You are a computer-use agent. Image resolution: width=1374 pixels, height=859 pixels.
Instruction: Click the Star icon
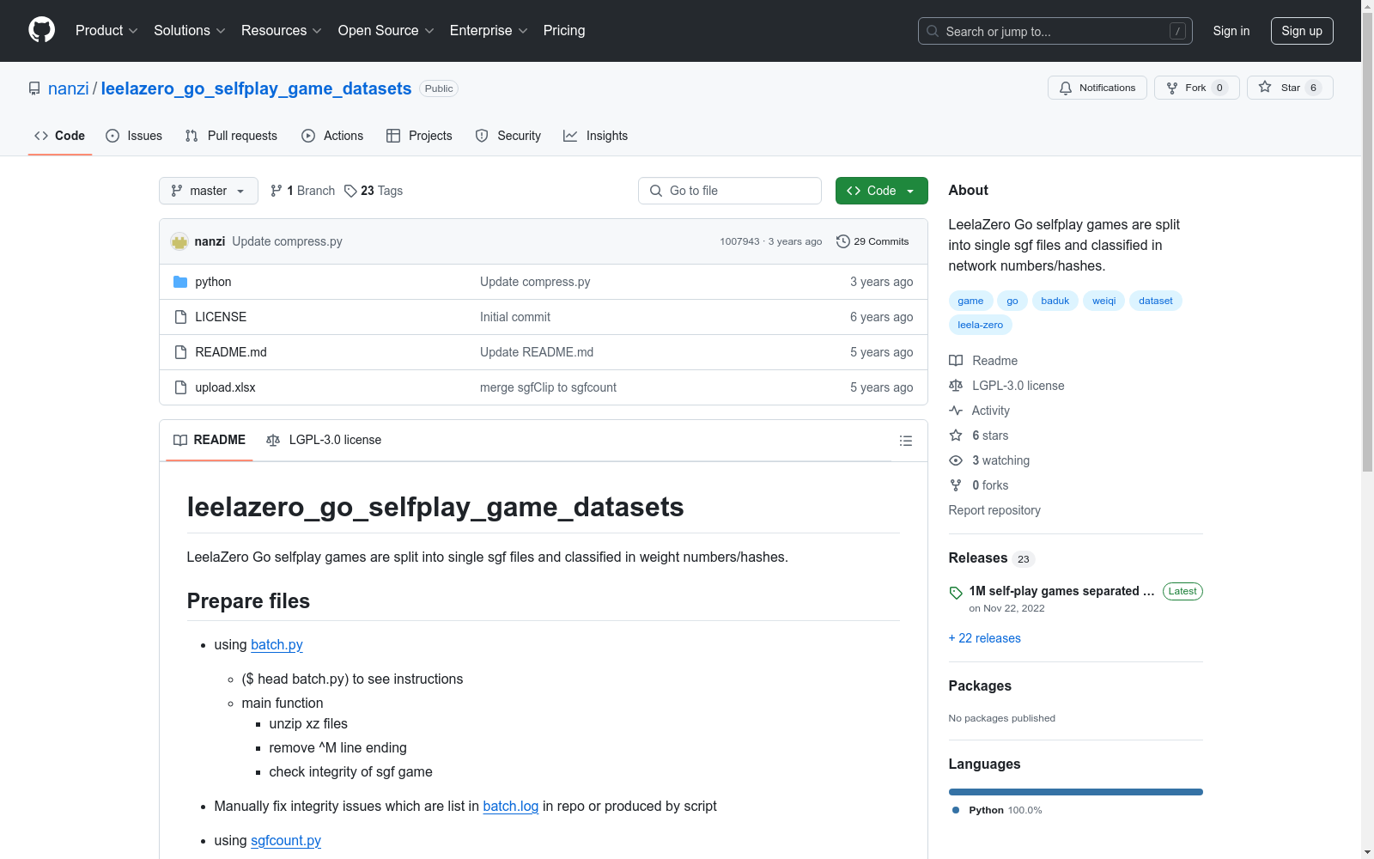[1265, 87]
